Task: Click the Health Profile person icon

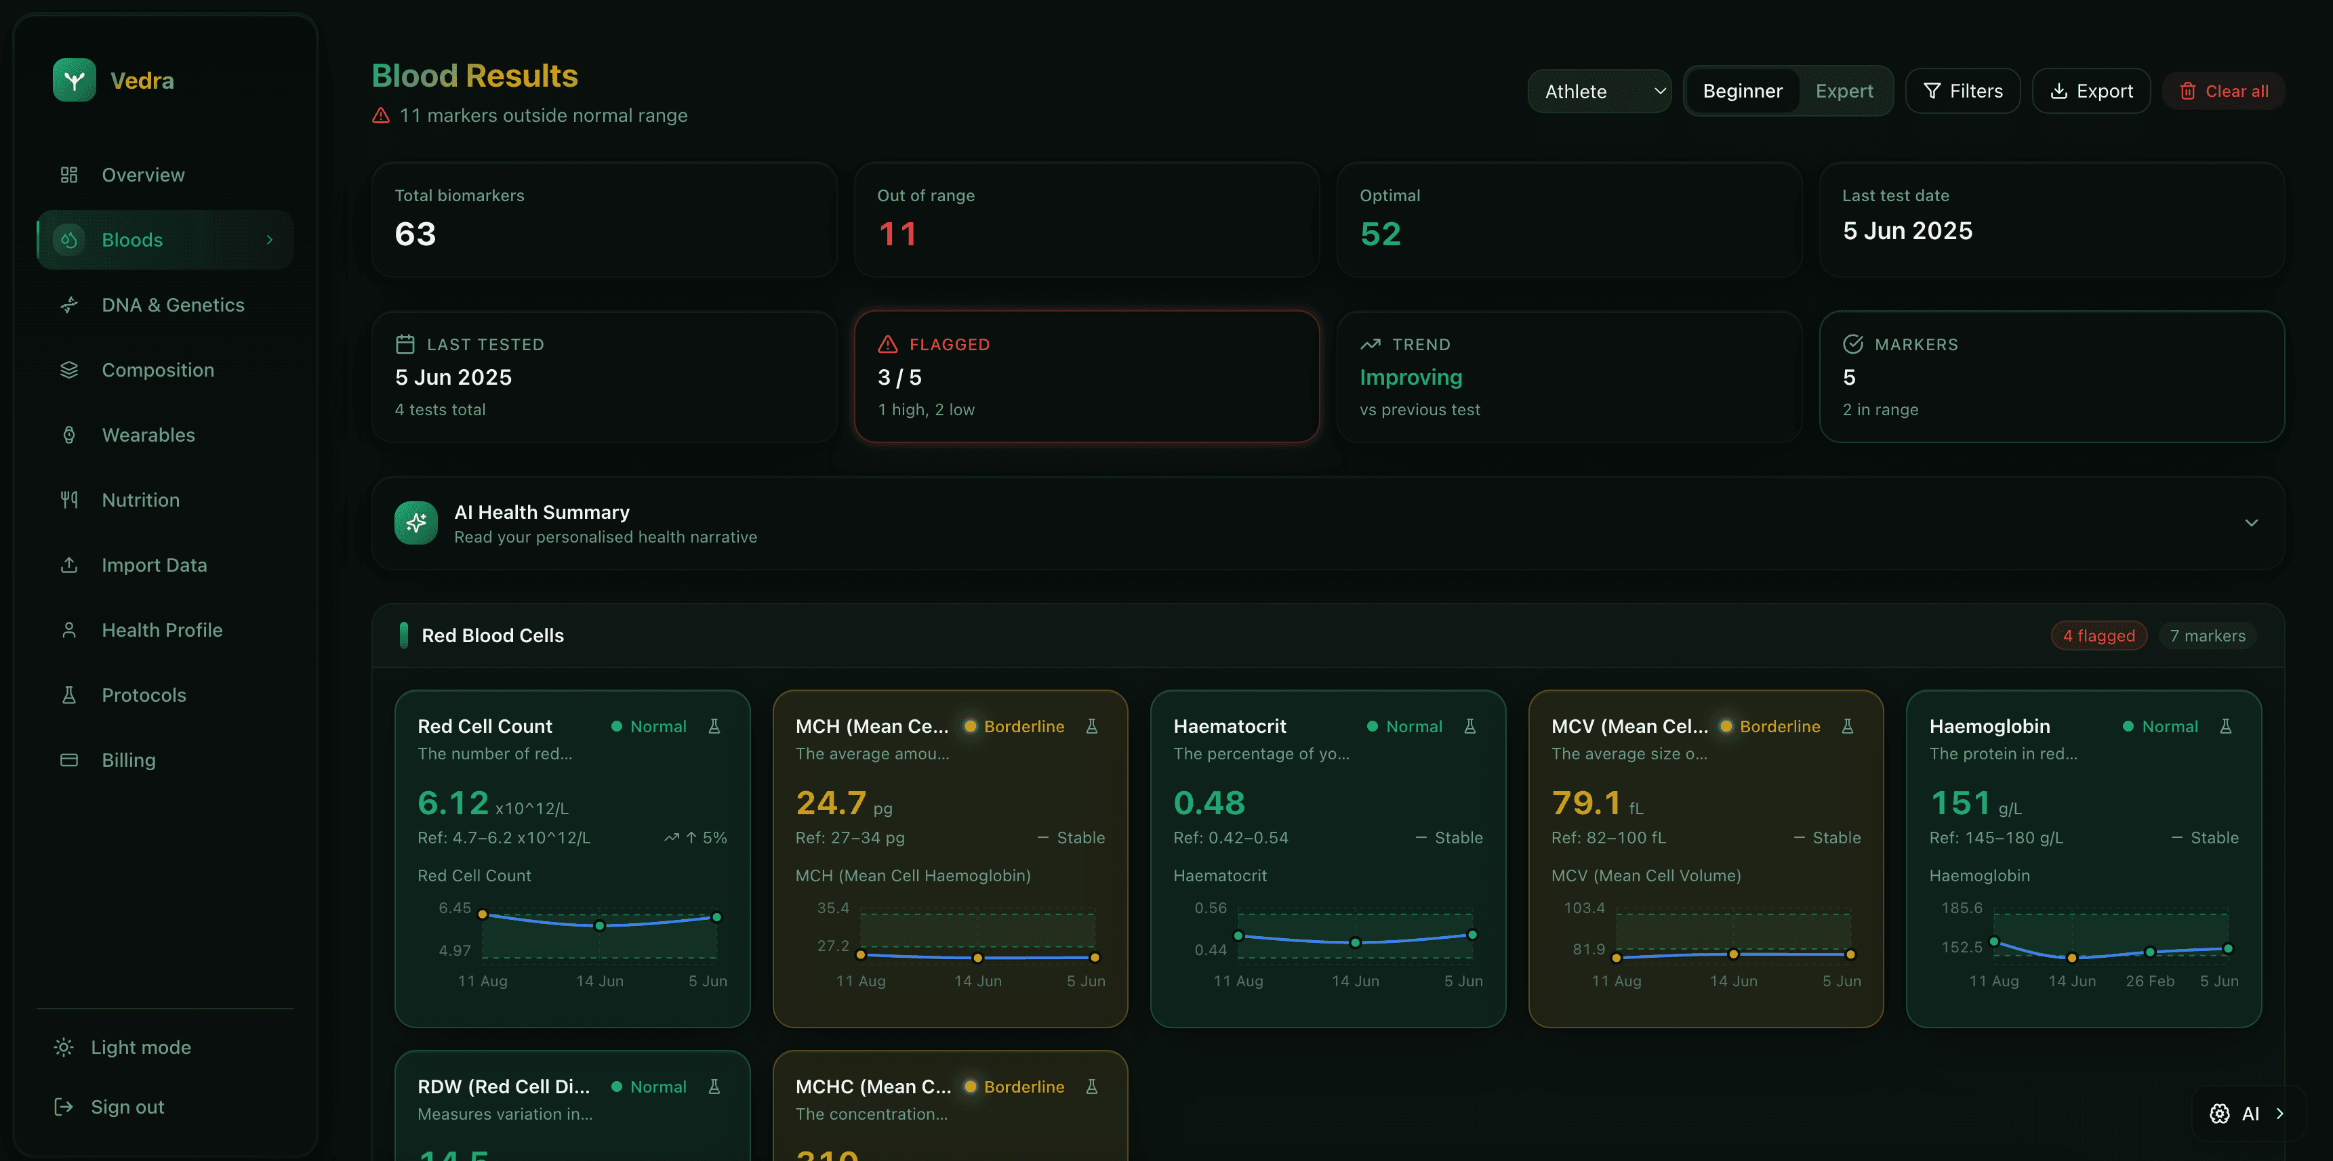Action: pyautogui.click(x=69, y=631)
